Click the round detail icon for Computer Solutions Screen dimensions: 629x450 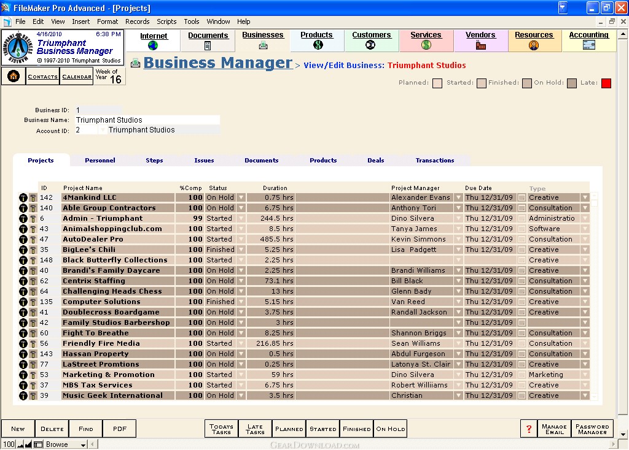[23, 302]
